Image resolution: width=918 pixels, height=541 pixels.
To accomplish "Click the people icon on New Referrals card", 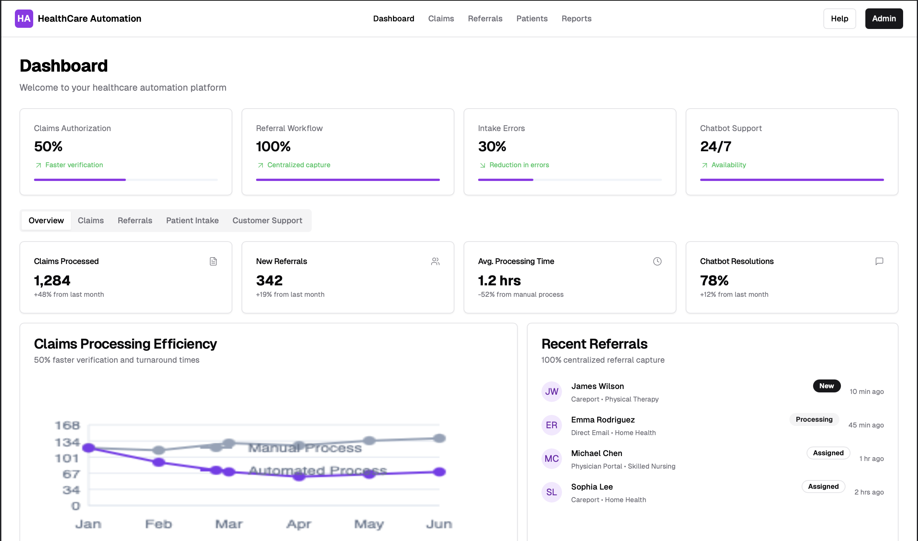I will 435,261.
